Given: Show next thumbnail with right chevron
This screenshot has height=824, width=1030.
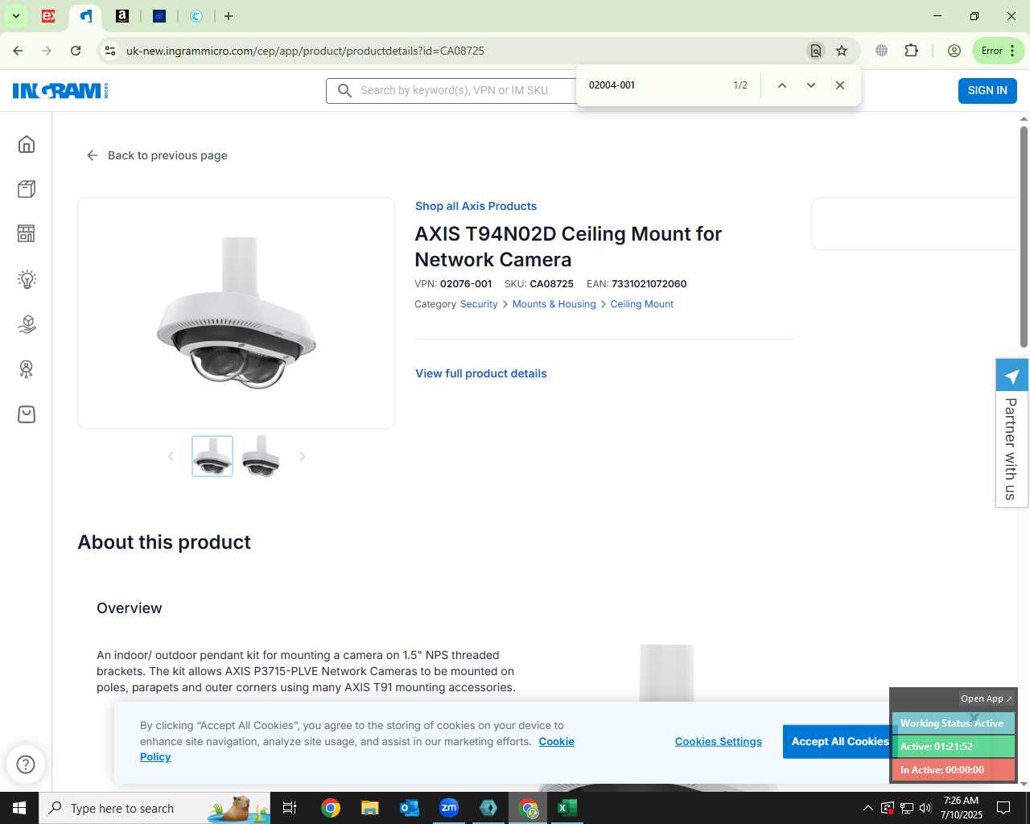Looking at the screenshot, I should point(303,456).
